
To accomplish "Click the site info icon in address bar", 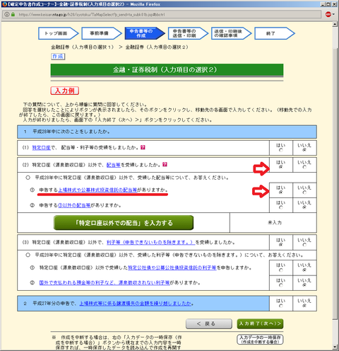I will [7, 14].
